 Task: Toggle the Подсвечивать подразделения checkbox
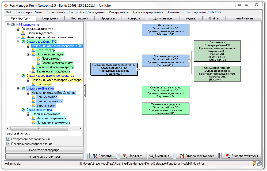[x=8, y=144]
